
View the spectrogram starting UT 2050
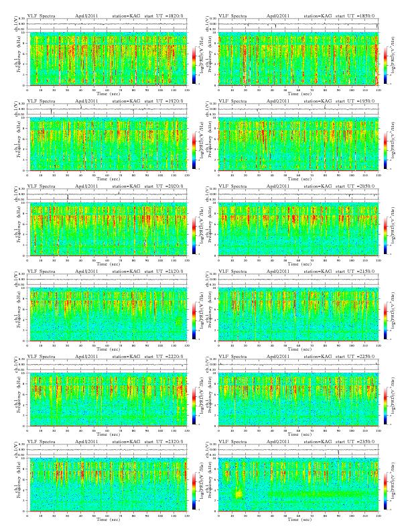(298, 229)
